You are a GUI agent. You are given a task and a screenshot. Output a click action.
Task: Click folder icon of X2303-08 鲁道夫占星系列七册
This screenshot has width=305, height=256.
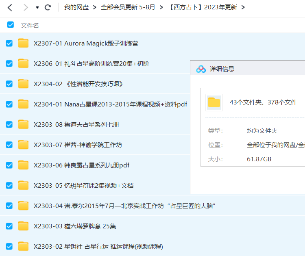pyautogui.click(x=24, y=124)
